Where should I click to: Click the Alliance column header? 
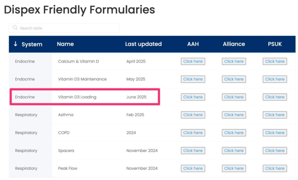click(234, 44)
